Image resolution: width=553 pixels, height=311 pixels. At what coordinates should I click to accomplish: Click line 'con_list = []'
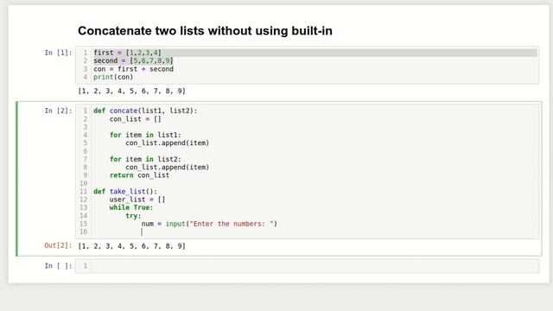pos(136,119)
